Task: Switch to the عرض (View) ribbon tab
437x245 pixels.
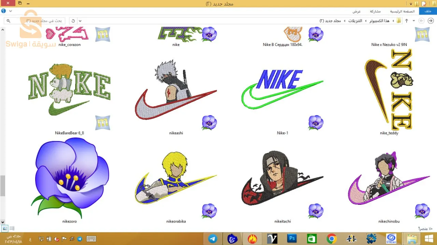Action: (x=356, y=11)
